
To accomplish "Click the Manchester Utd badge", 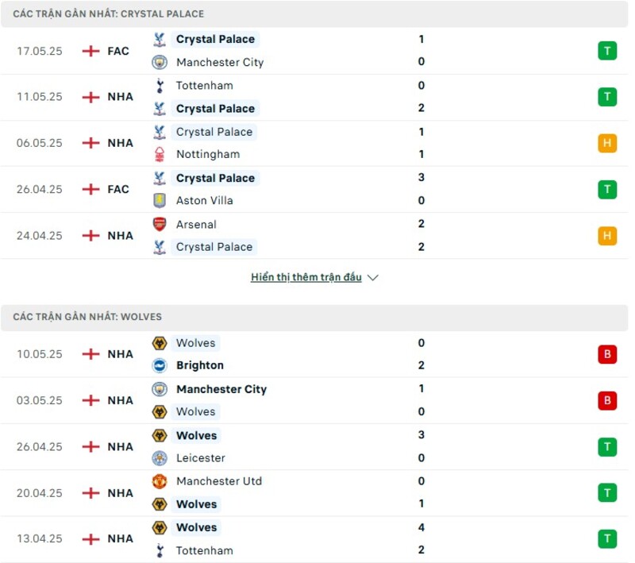I will pos(158,481).
